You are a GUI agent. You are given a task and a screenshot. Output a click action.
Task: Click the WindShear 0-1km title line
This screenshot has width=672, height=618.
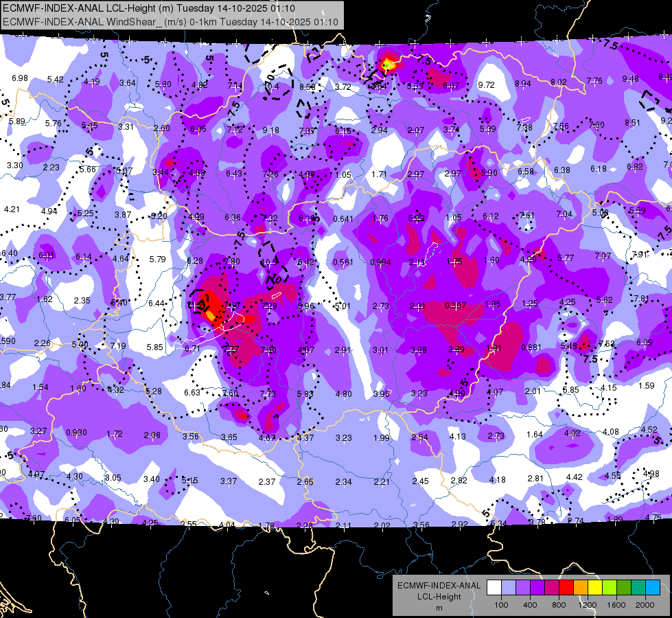(x=170, y=22)
